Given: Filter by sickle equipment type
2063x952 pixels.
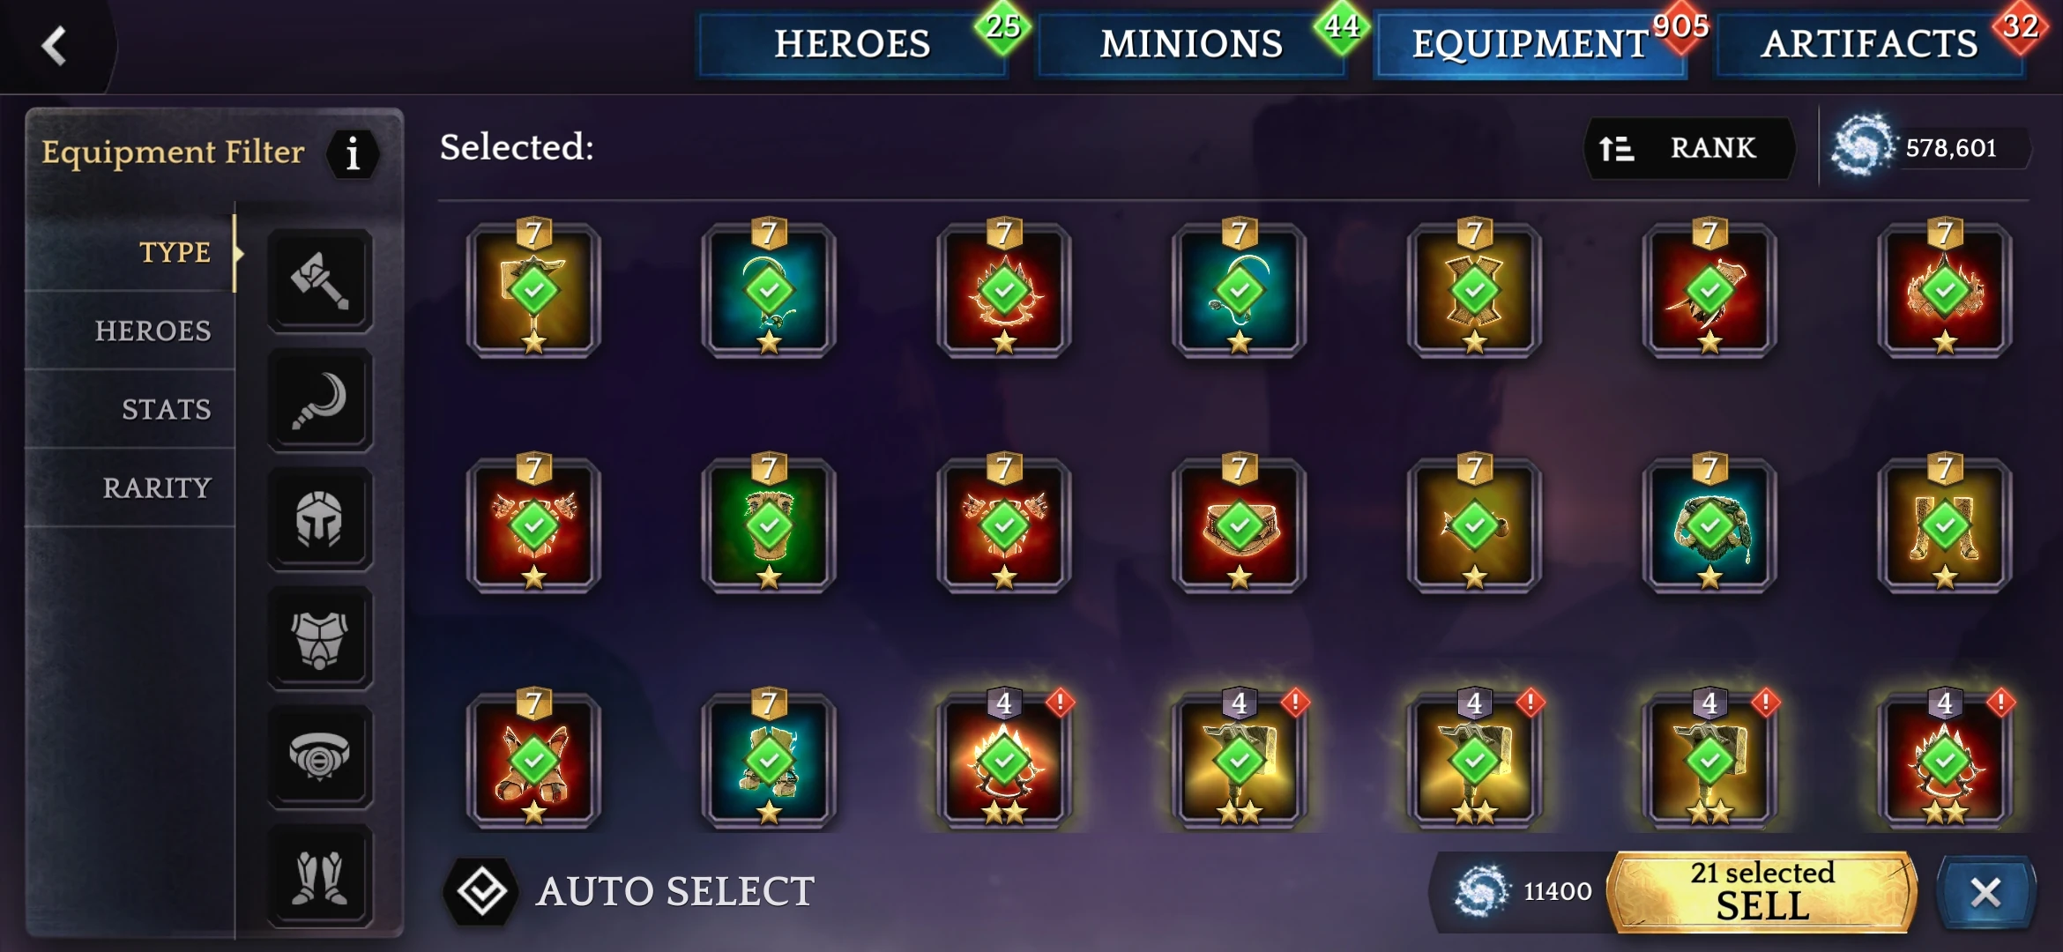Looking at the screenshot, I should (320, 400).
